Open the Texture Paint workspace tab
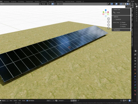The image size is (138, 104). coord(29,1)
